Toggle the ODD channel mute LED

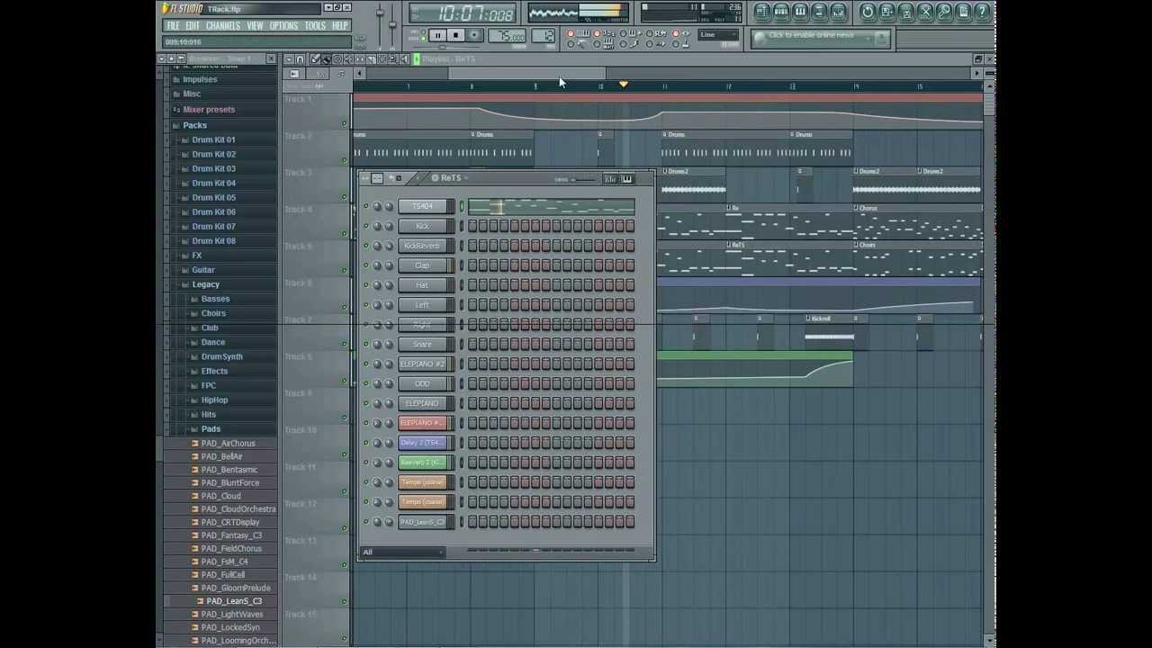[366, 384]
